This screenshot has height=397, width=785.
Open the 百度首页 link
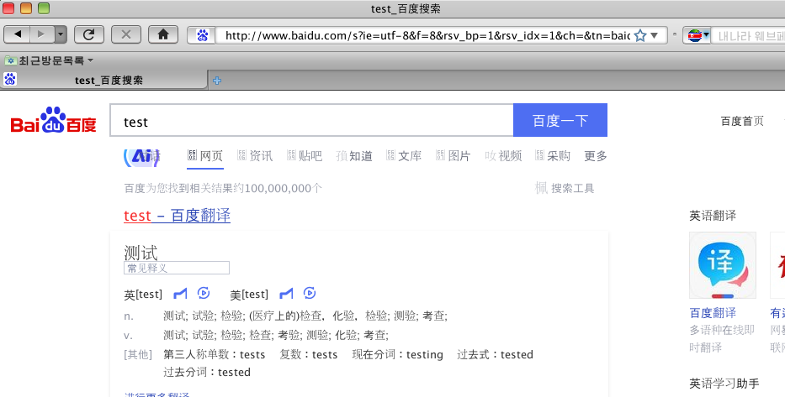point(742,121)
